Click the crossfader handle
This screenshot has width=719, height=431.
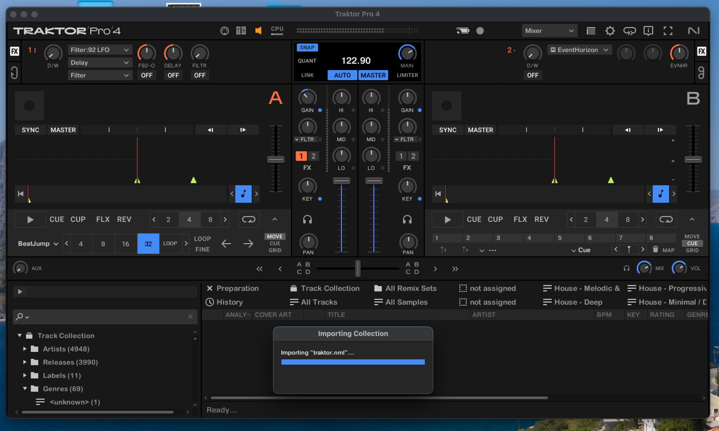point(358,268)
